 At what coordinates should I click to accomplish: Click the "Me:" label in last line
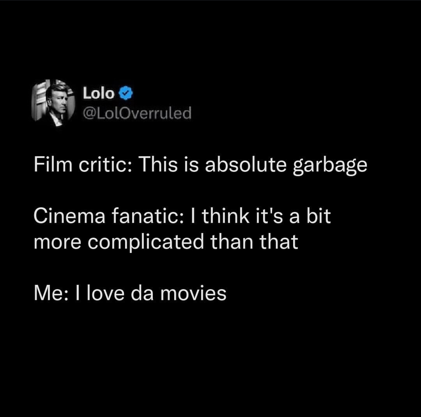[x=51, y=293]
